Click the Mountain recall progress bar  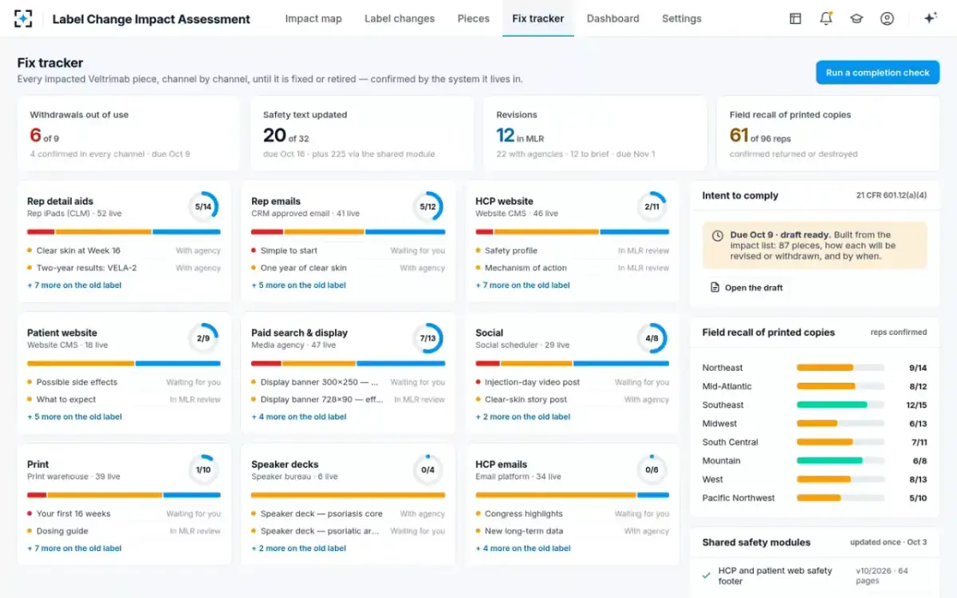pos(841,461)
